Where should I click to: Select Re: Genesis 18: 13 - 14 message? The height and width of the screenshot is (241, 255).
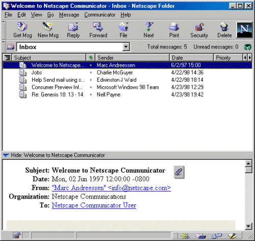click(x=127, y=94)
